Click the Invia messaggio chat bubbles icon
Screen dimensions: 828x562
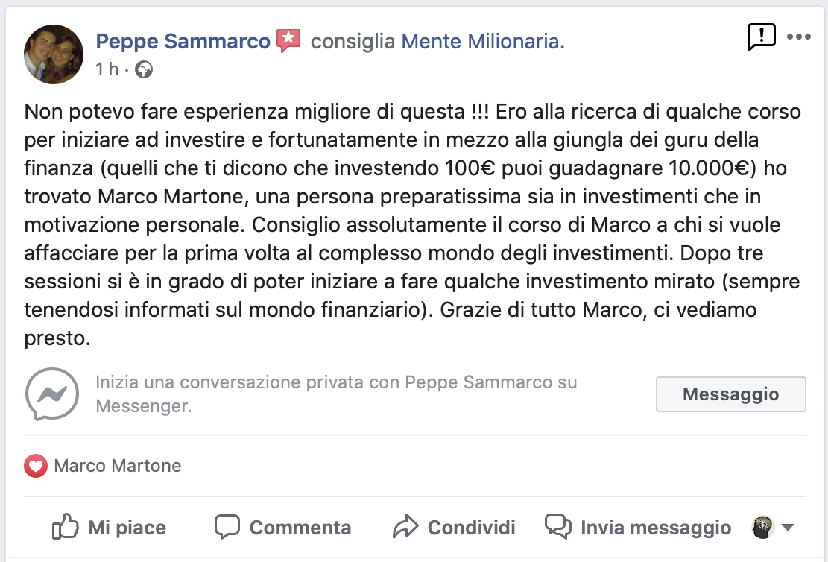(x=558, y=527)
